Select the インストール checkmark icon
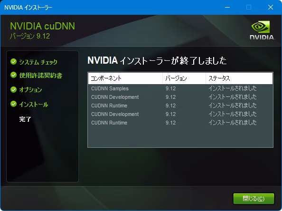The image size is (282, 211). pyautogui.click(x=13, y=104)
